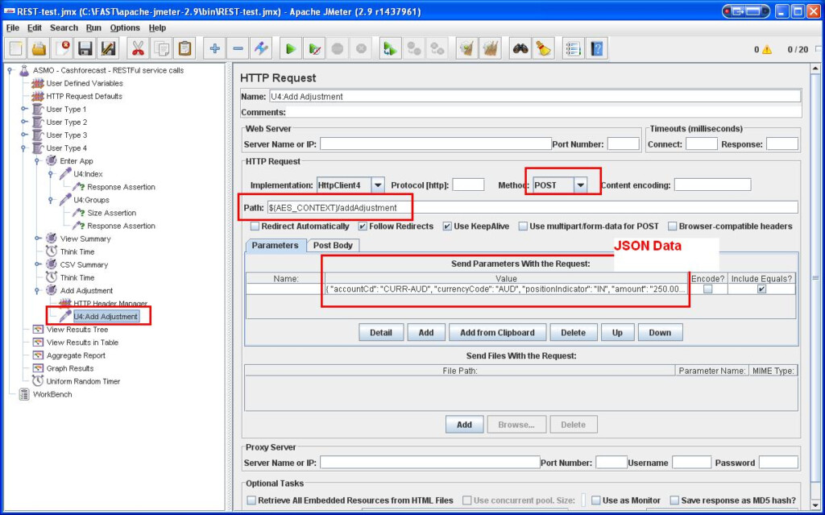
Task: Click the Remote Stop All icon
Action: pyautogui.click(x=413, y=49)
